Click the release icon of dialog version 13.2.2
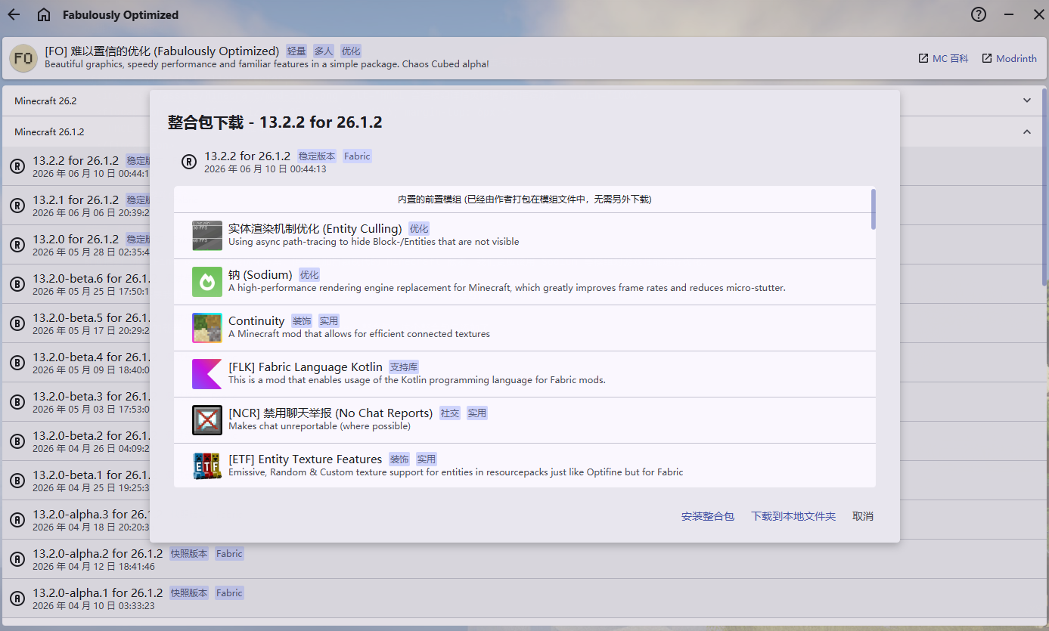 (x=189, y=162)
